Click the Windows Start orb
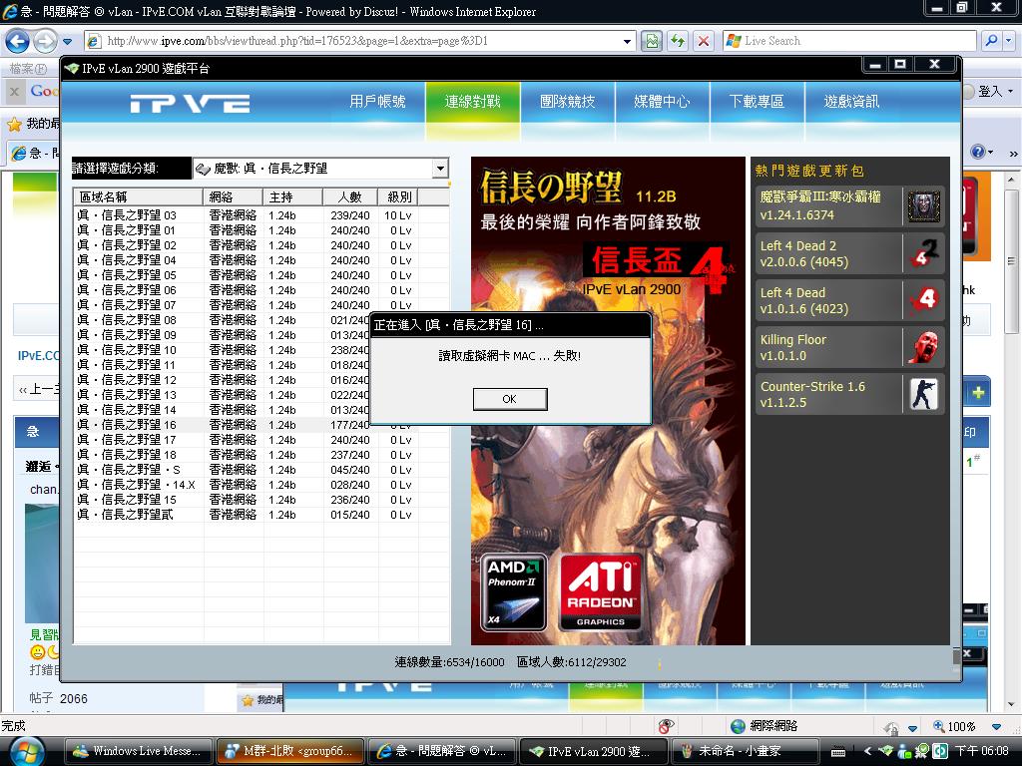The width and height of the screenshot is (1022, 766). (x=25, y=750)
